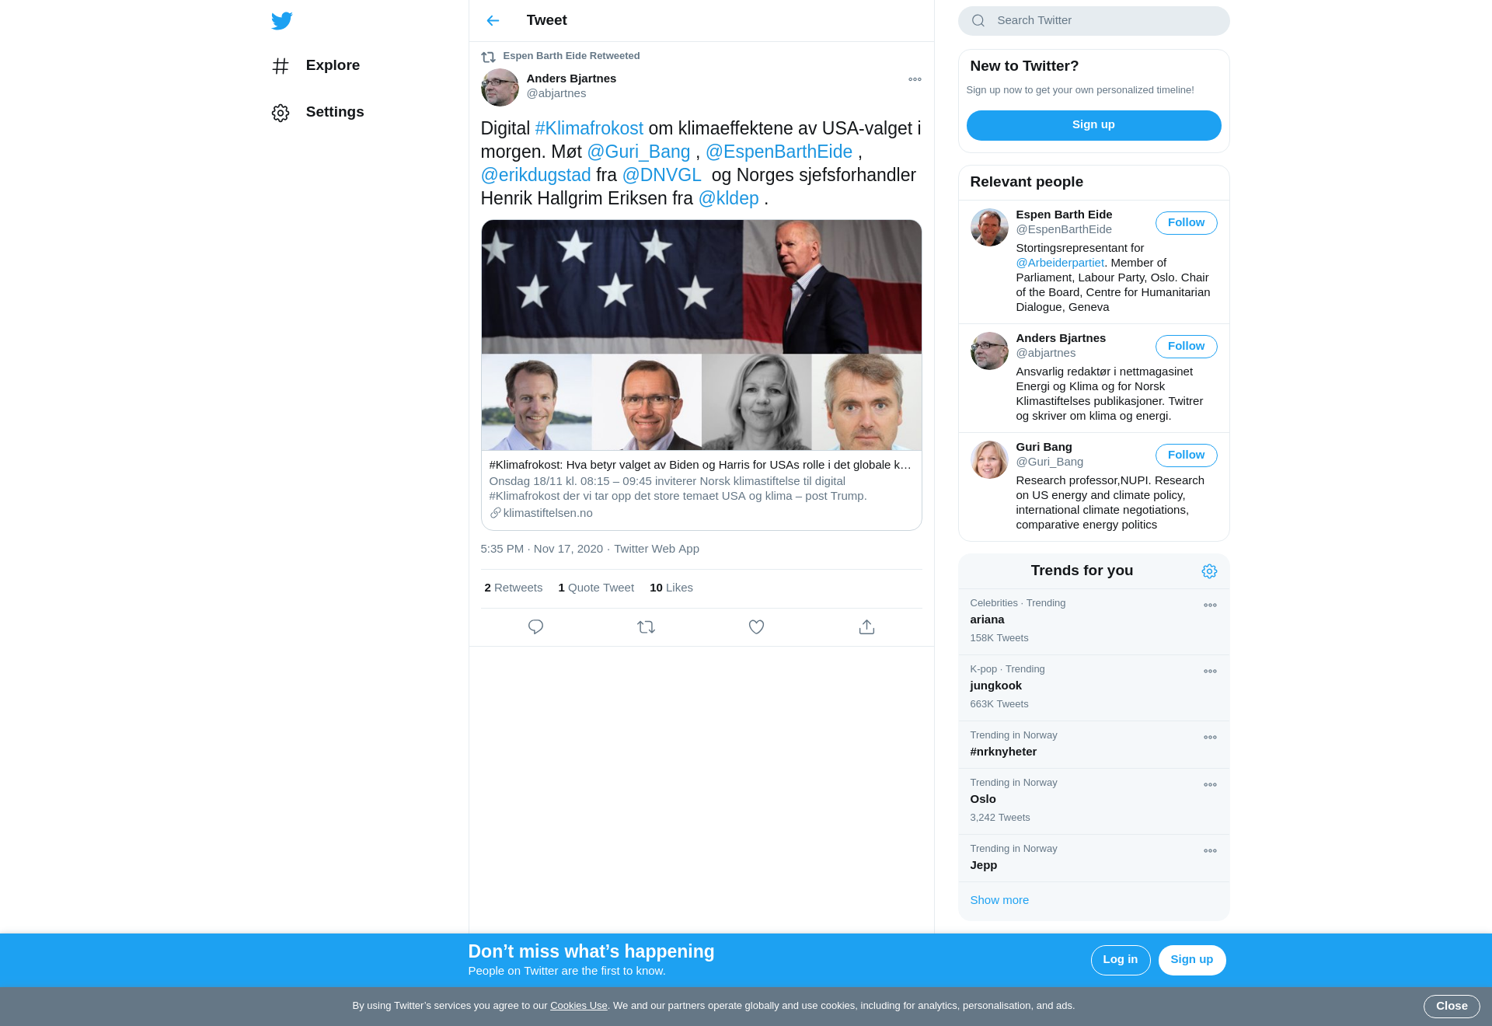Screen dimensions: 1492x1026
Task: Go back using the arrow icon
Action: (493, 21)
